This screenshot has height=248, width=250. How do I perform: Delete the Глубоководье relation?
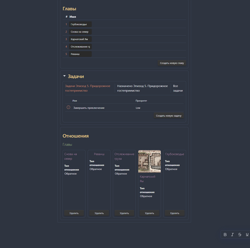175,213
